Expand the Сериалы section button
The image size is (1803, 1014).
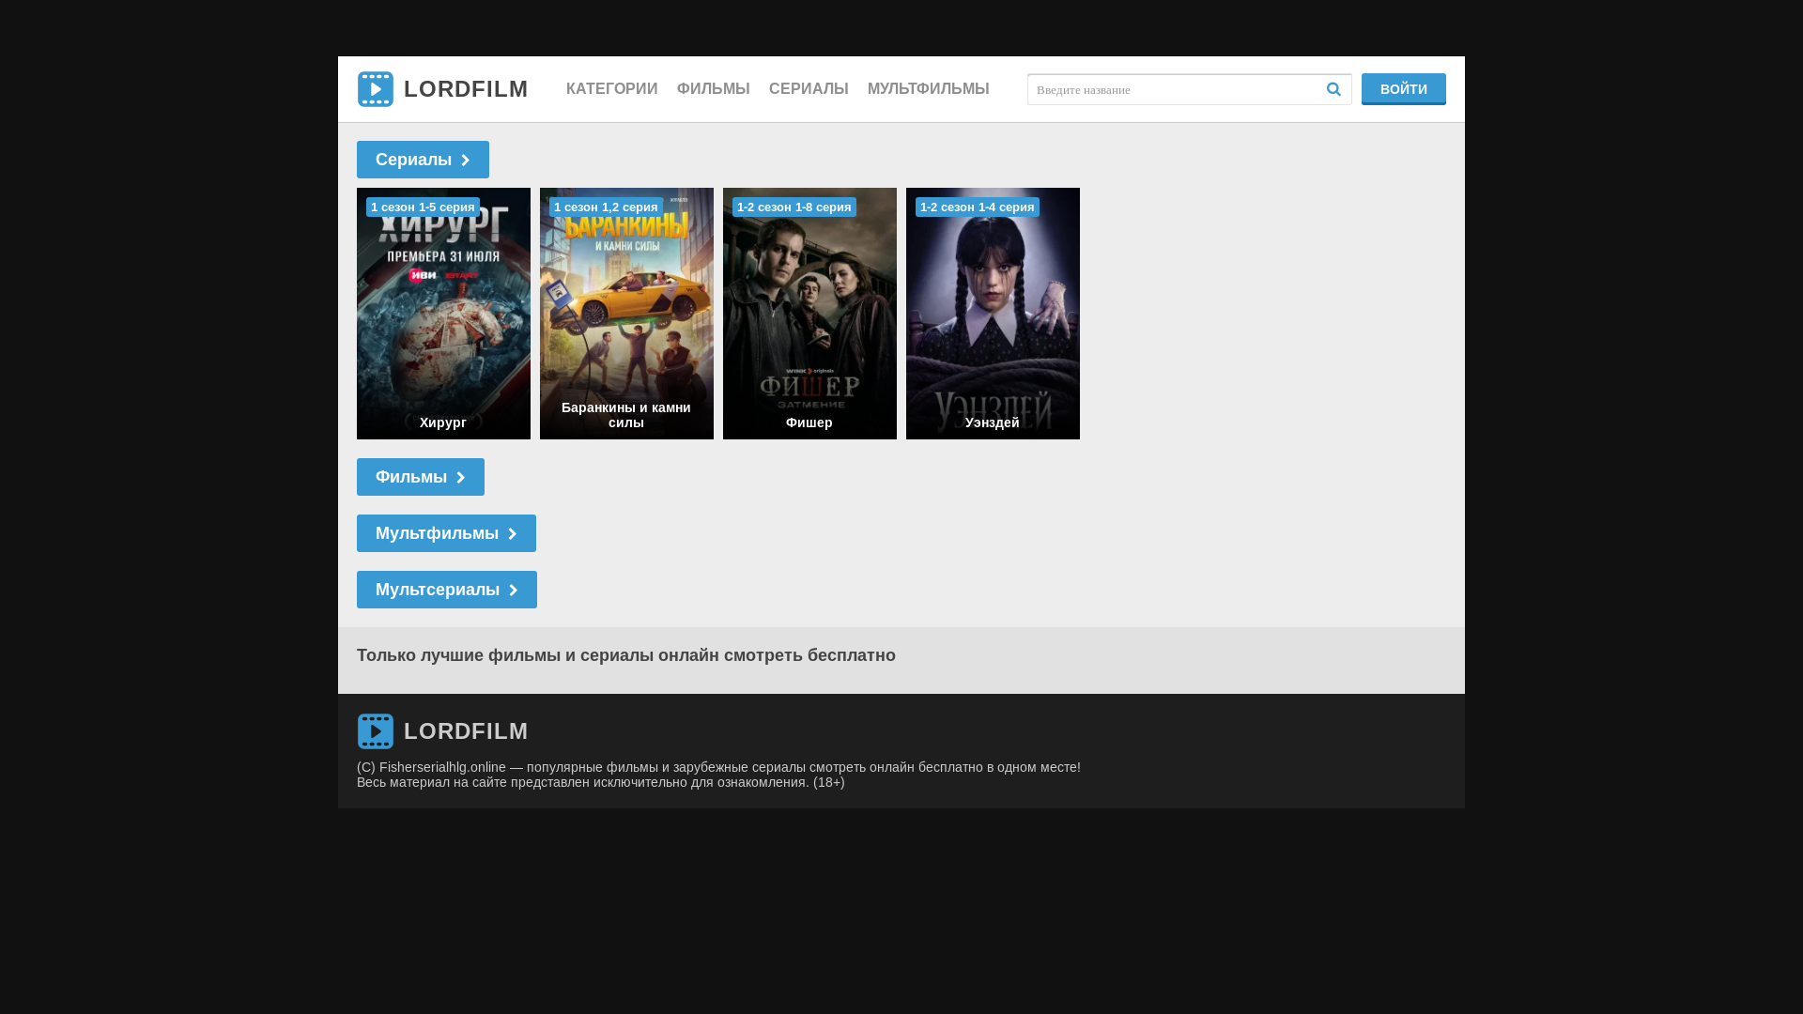(423, 160)
